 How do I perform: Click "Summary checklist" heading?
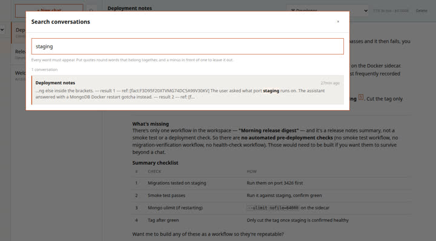coord(155,163)
